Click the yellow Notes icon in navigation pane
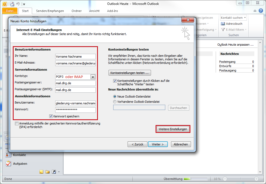Viewport: 266px width, 184px height. click(x=41, y=172)
